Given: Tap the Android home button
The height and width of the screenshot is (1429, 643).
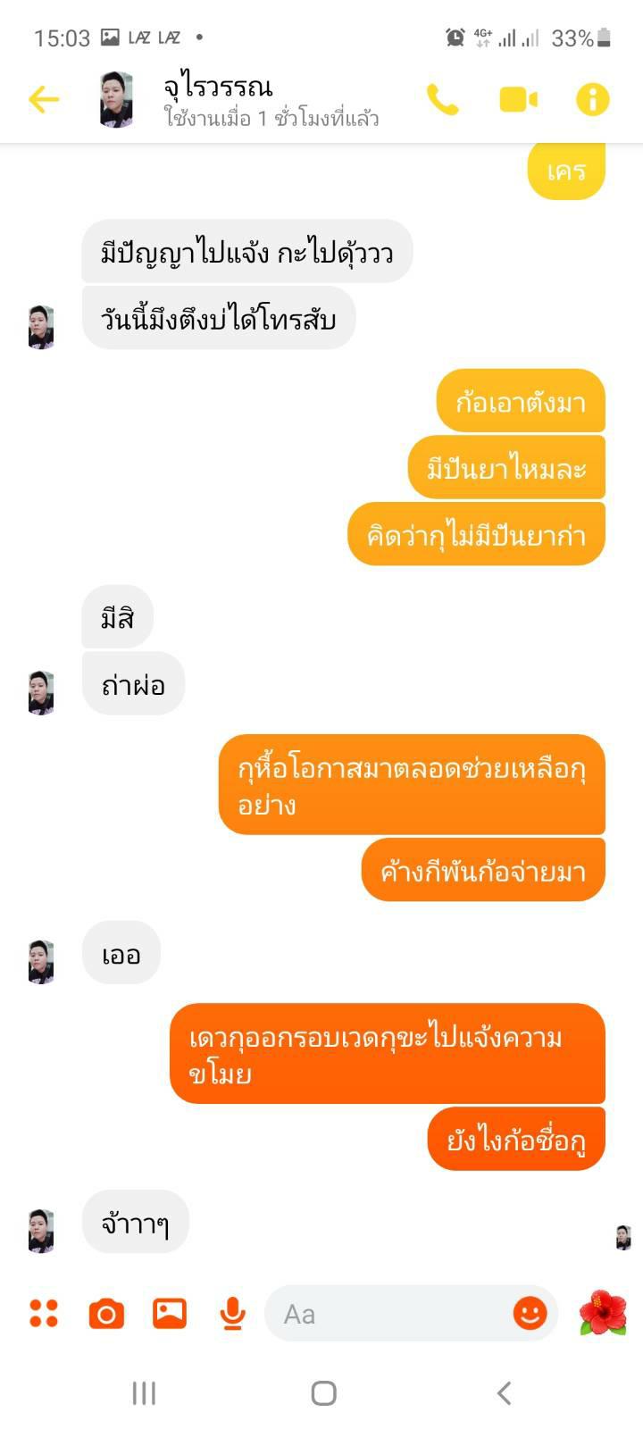Looking at the screenshot, I should (323, 1393).
